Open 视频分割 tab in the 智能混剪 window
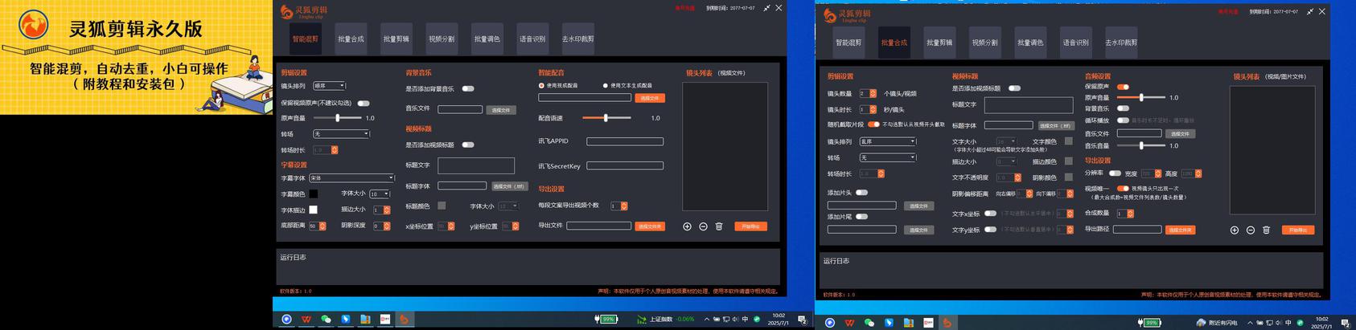1356x330 pixels. click(x=442, y=39)
